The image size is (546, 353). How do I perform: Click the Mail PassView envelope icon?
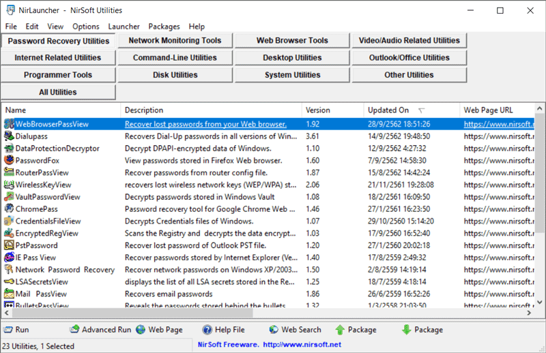[9, 294]
